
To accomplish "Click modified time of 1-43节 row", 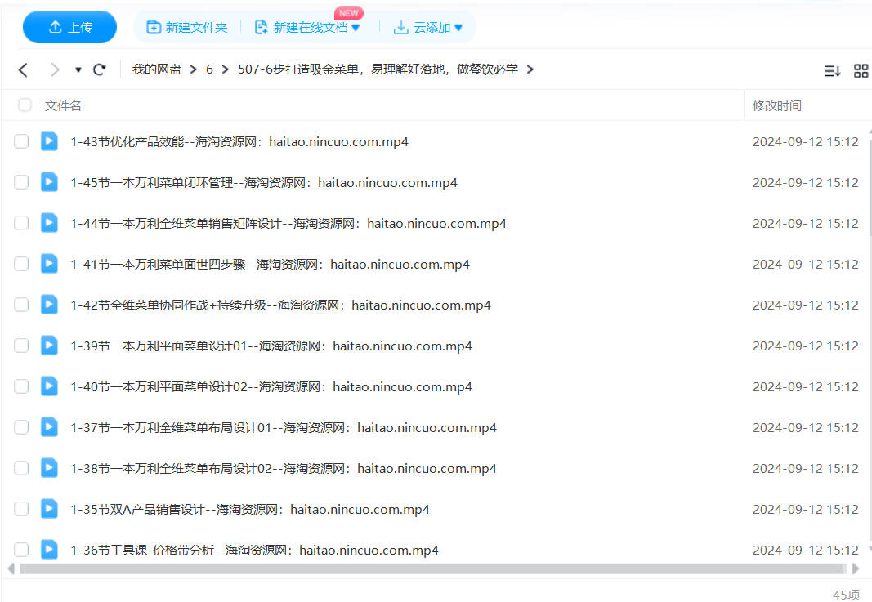I will click(805, 142).
